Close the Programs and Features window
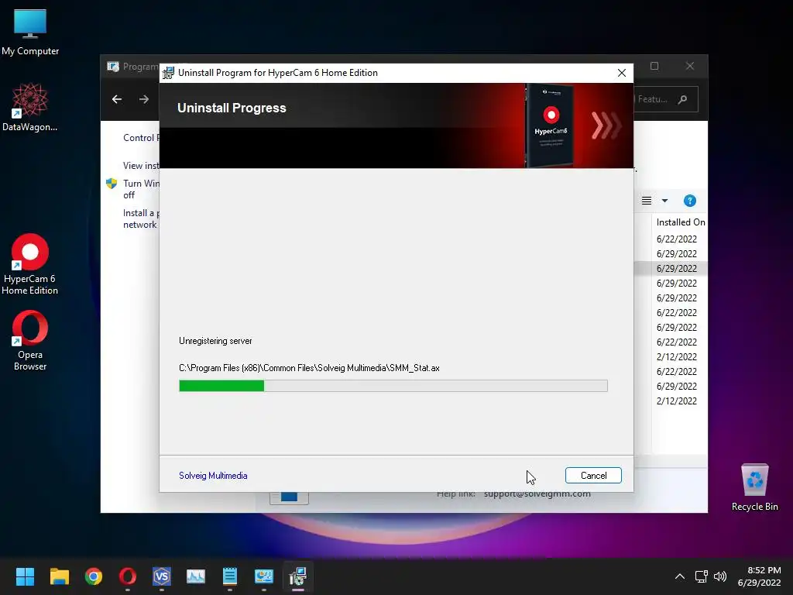 [x=690, y=67]
